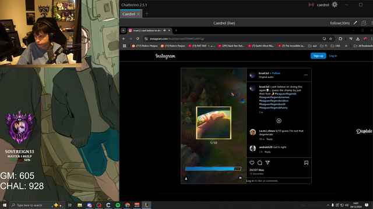Open File Explorer from taskbar

pyautogui.click(x=80, y=205)
